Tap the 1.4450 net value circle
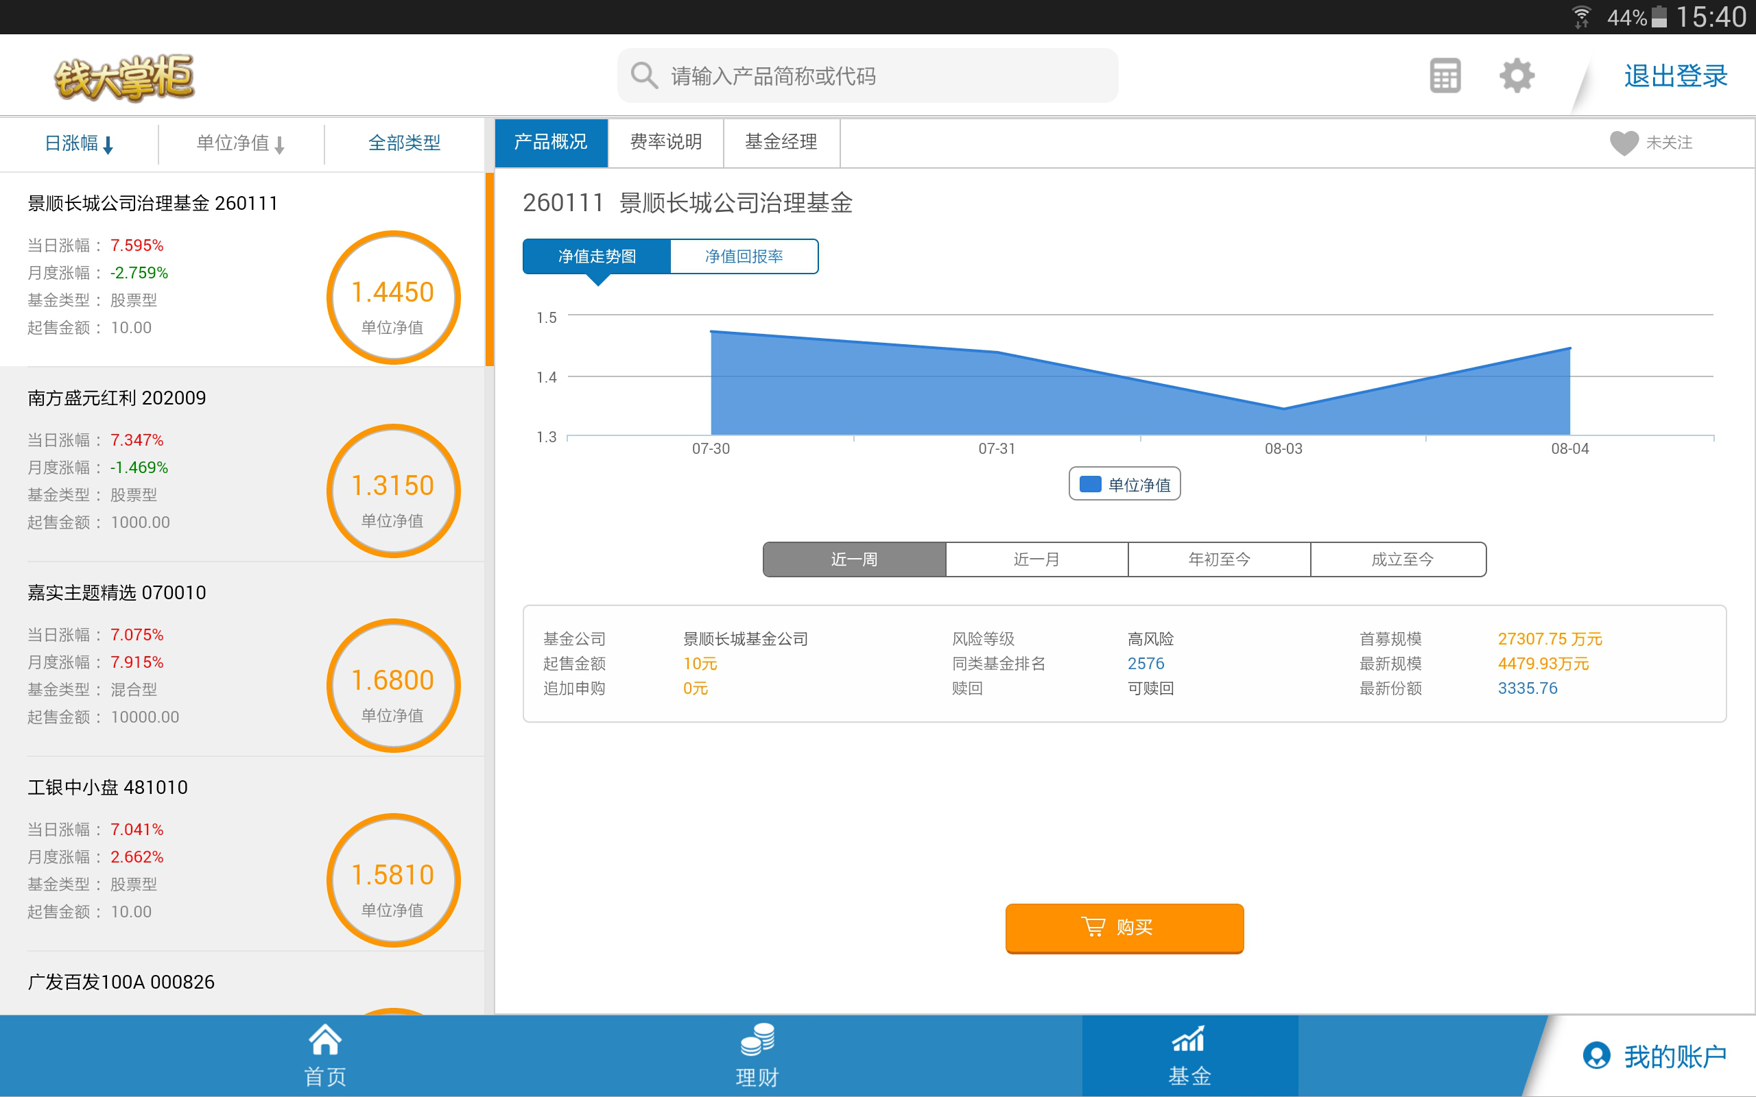Viewport: 1756px width, 1097px height. tap(393, 298)
